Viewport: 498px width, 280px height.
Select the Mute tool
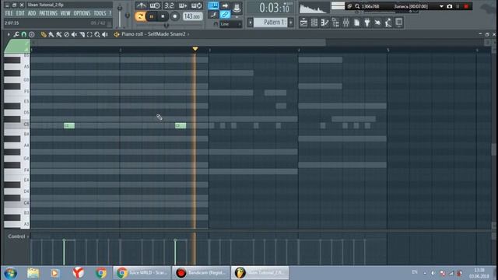(x=74, y=34)
